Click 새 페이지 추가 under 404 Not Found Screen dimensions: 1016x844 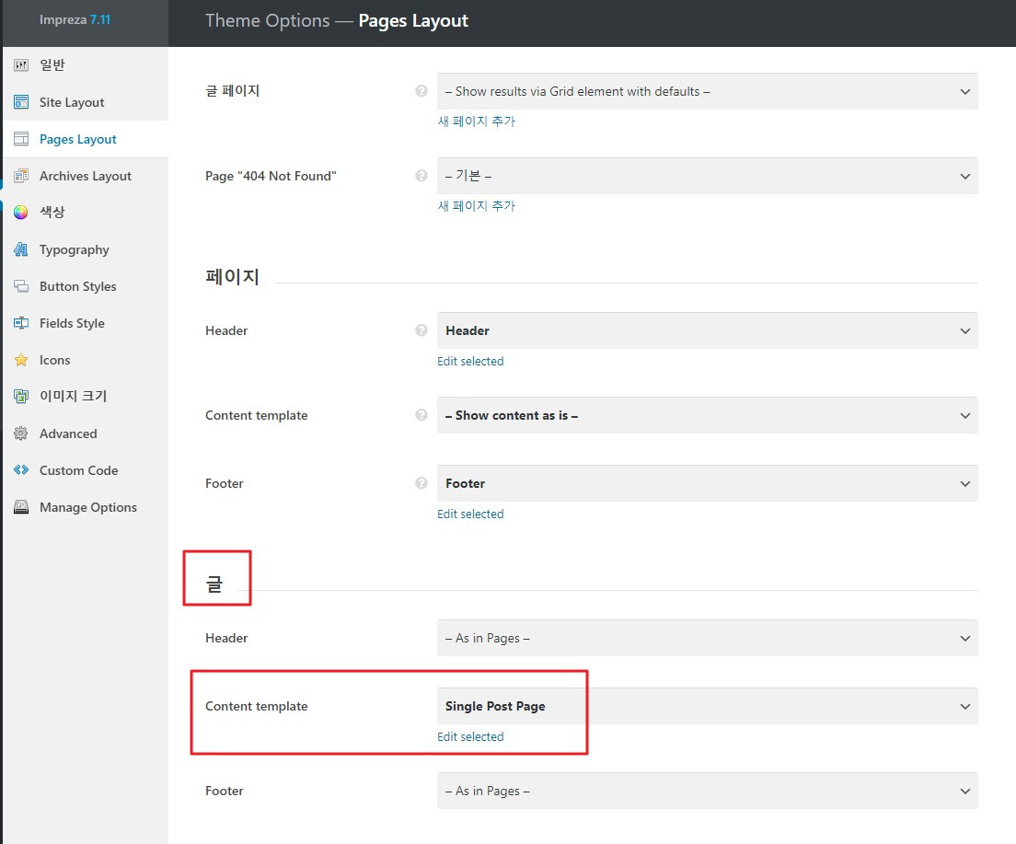(x=477, y=206)
